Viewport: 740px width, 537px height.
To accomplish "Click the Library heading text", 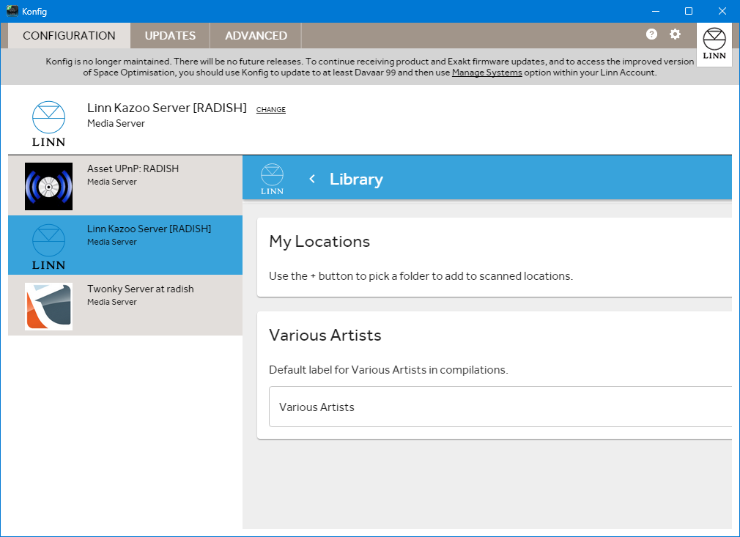I will click(x=356, y=179).
